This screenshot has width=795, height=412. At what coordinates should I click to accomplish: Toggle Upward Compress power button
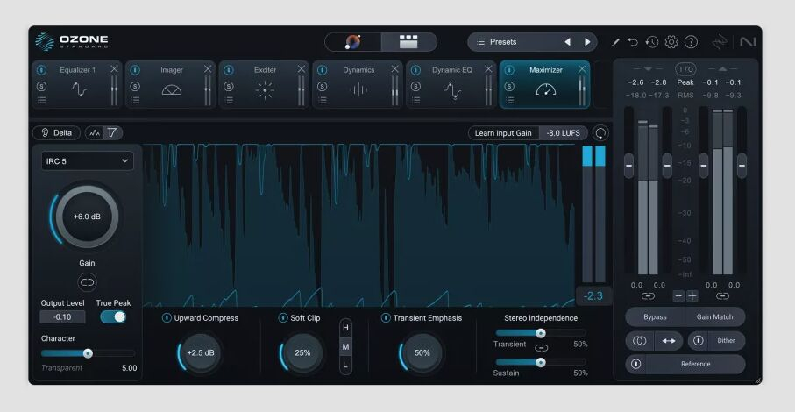point(167,318)
